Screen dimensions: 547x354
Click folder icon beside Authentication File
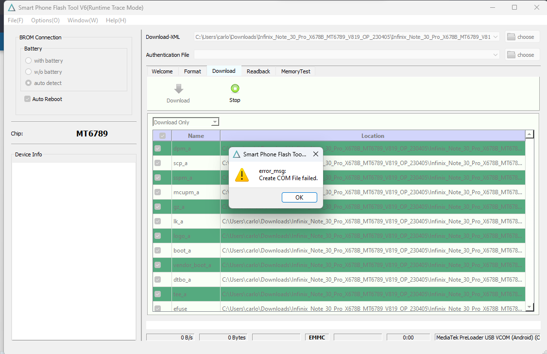(x=511, y=54)
